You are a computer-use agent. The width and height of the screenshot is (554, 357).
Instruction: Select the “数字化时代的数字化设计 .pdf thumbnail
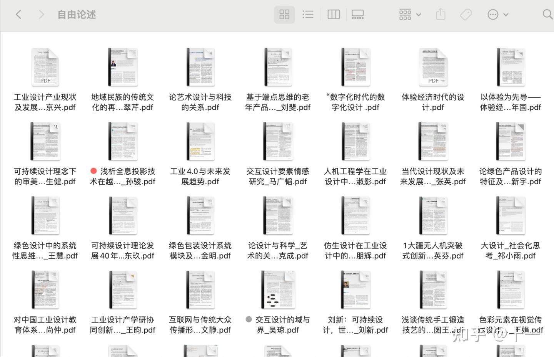355,67
